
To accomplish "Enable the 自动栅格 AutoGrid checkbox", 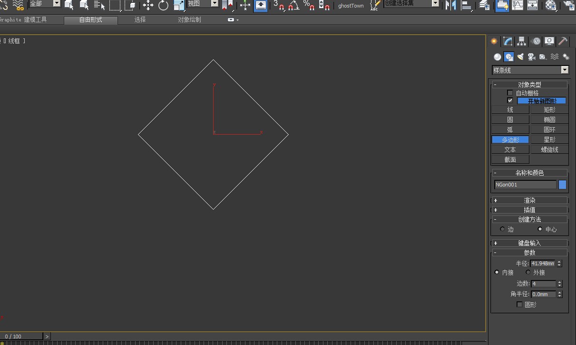I will pyautogui.click(x=510, y=93).
